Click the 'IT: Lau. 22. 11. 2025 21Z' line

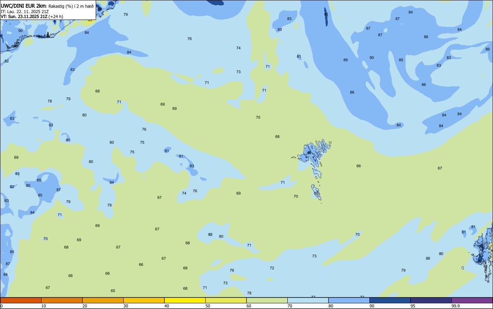(x=25, y=12)
